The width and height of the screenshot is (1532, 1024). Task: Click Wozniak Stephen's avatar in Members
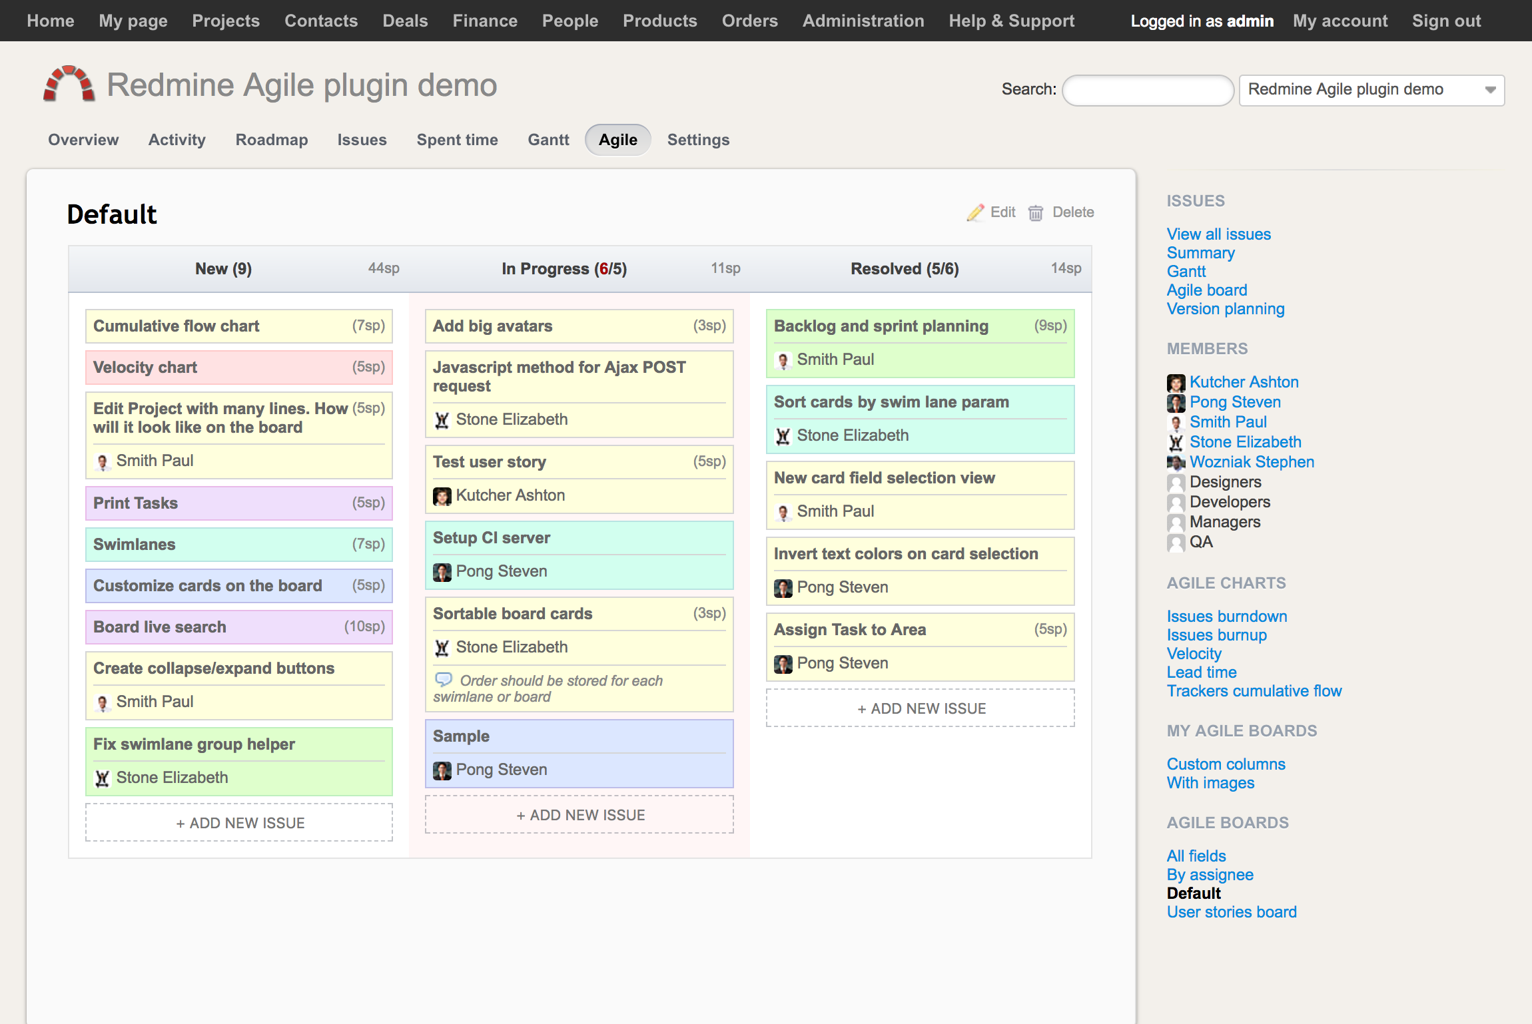click(x=1176, y=463)
